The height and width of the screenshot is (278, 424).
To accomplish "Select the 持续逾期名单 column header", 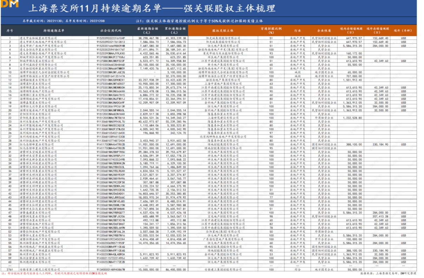I will [x=54, y=31].
